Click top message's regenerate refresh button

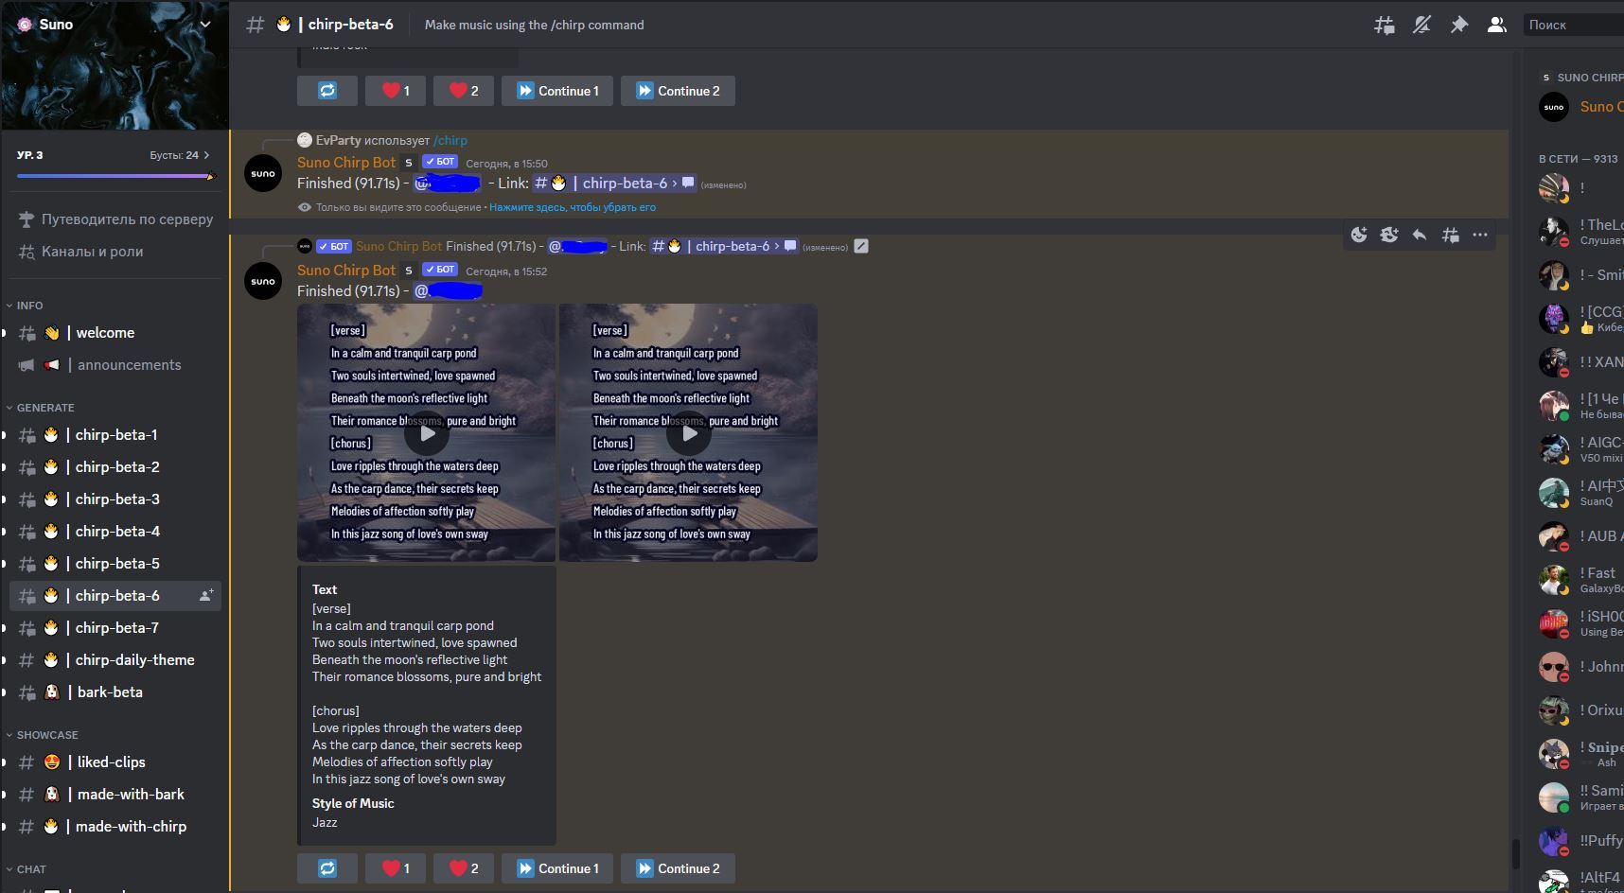coord(327,91)
